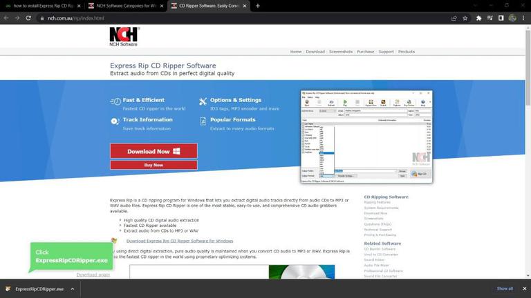Click the red Download Now button

click(x=153, y=151)
